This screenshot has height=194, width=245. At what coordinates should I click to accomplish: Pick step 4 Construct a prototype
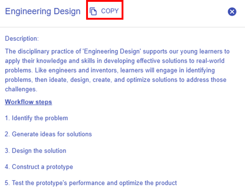[x=39, y=167]
